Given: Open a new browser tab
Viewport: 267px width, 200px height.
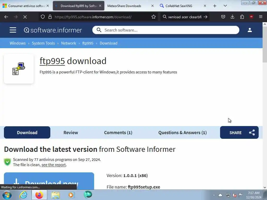Looking at the screenshot, I should [215, 6].
